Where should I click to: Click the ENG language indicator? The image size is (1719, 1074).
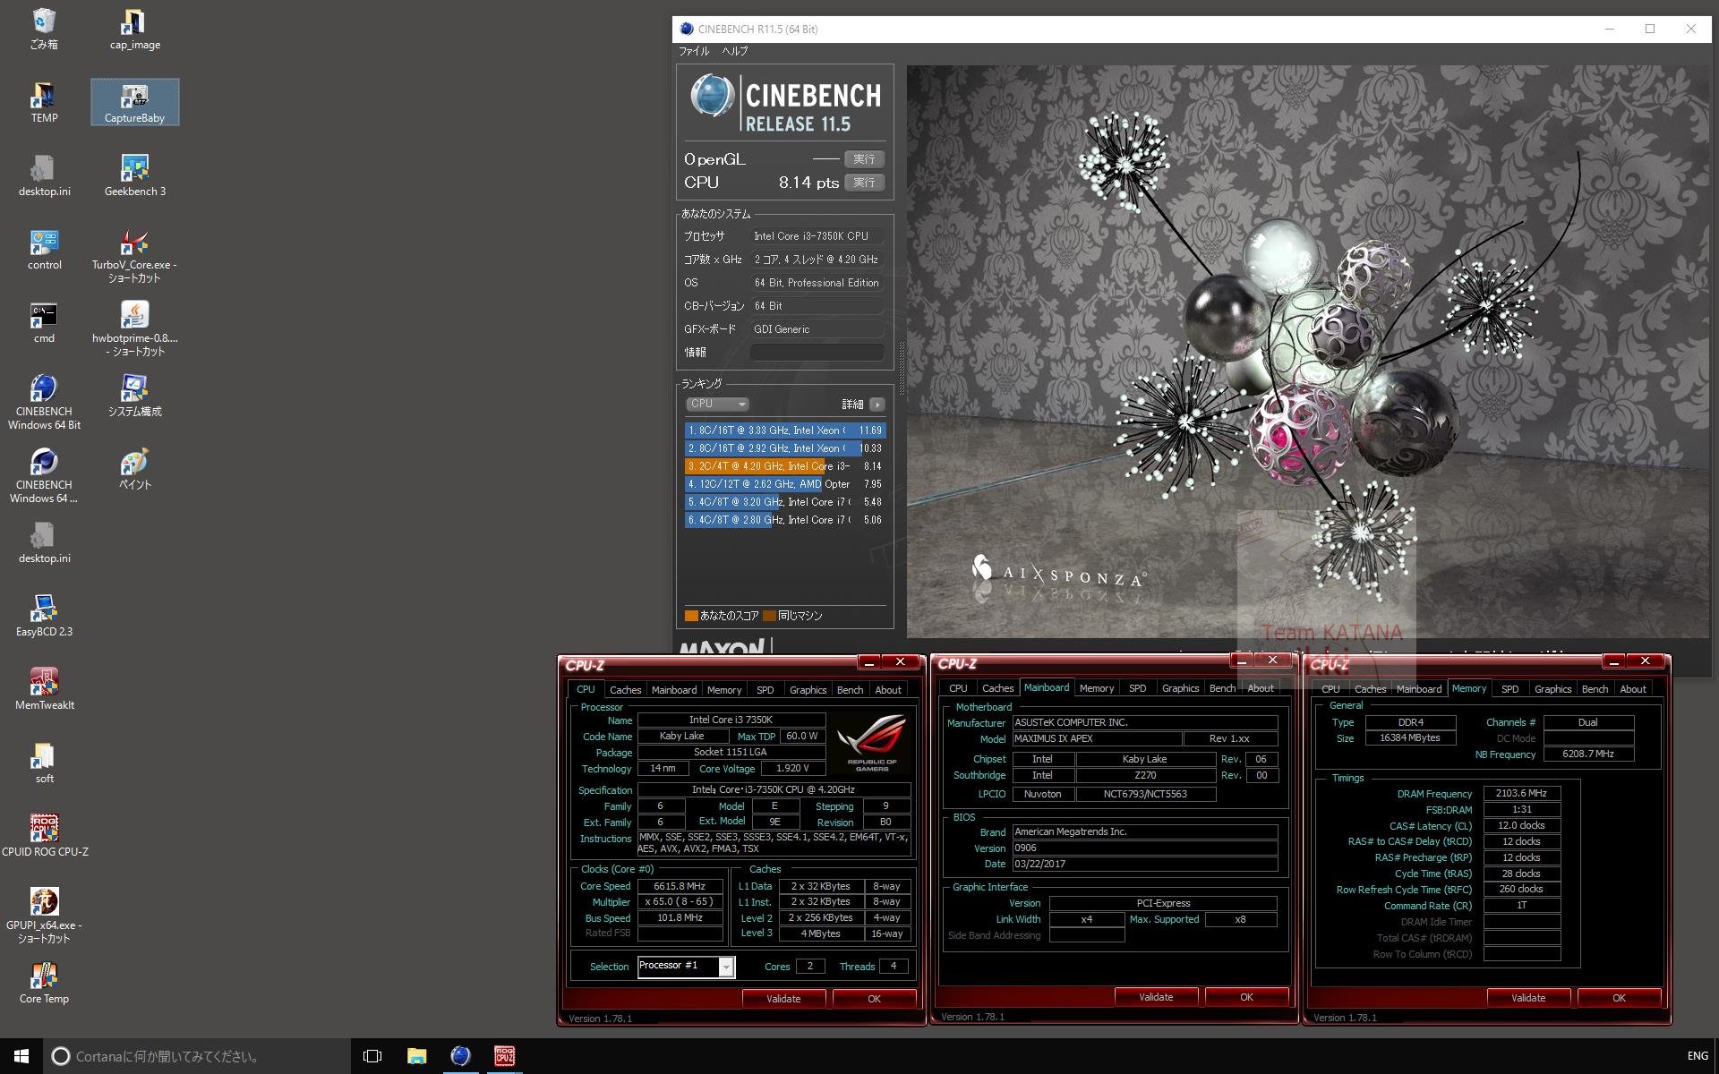point(1697,1056)
